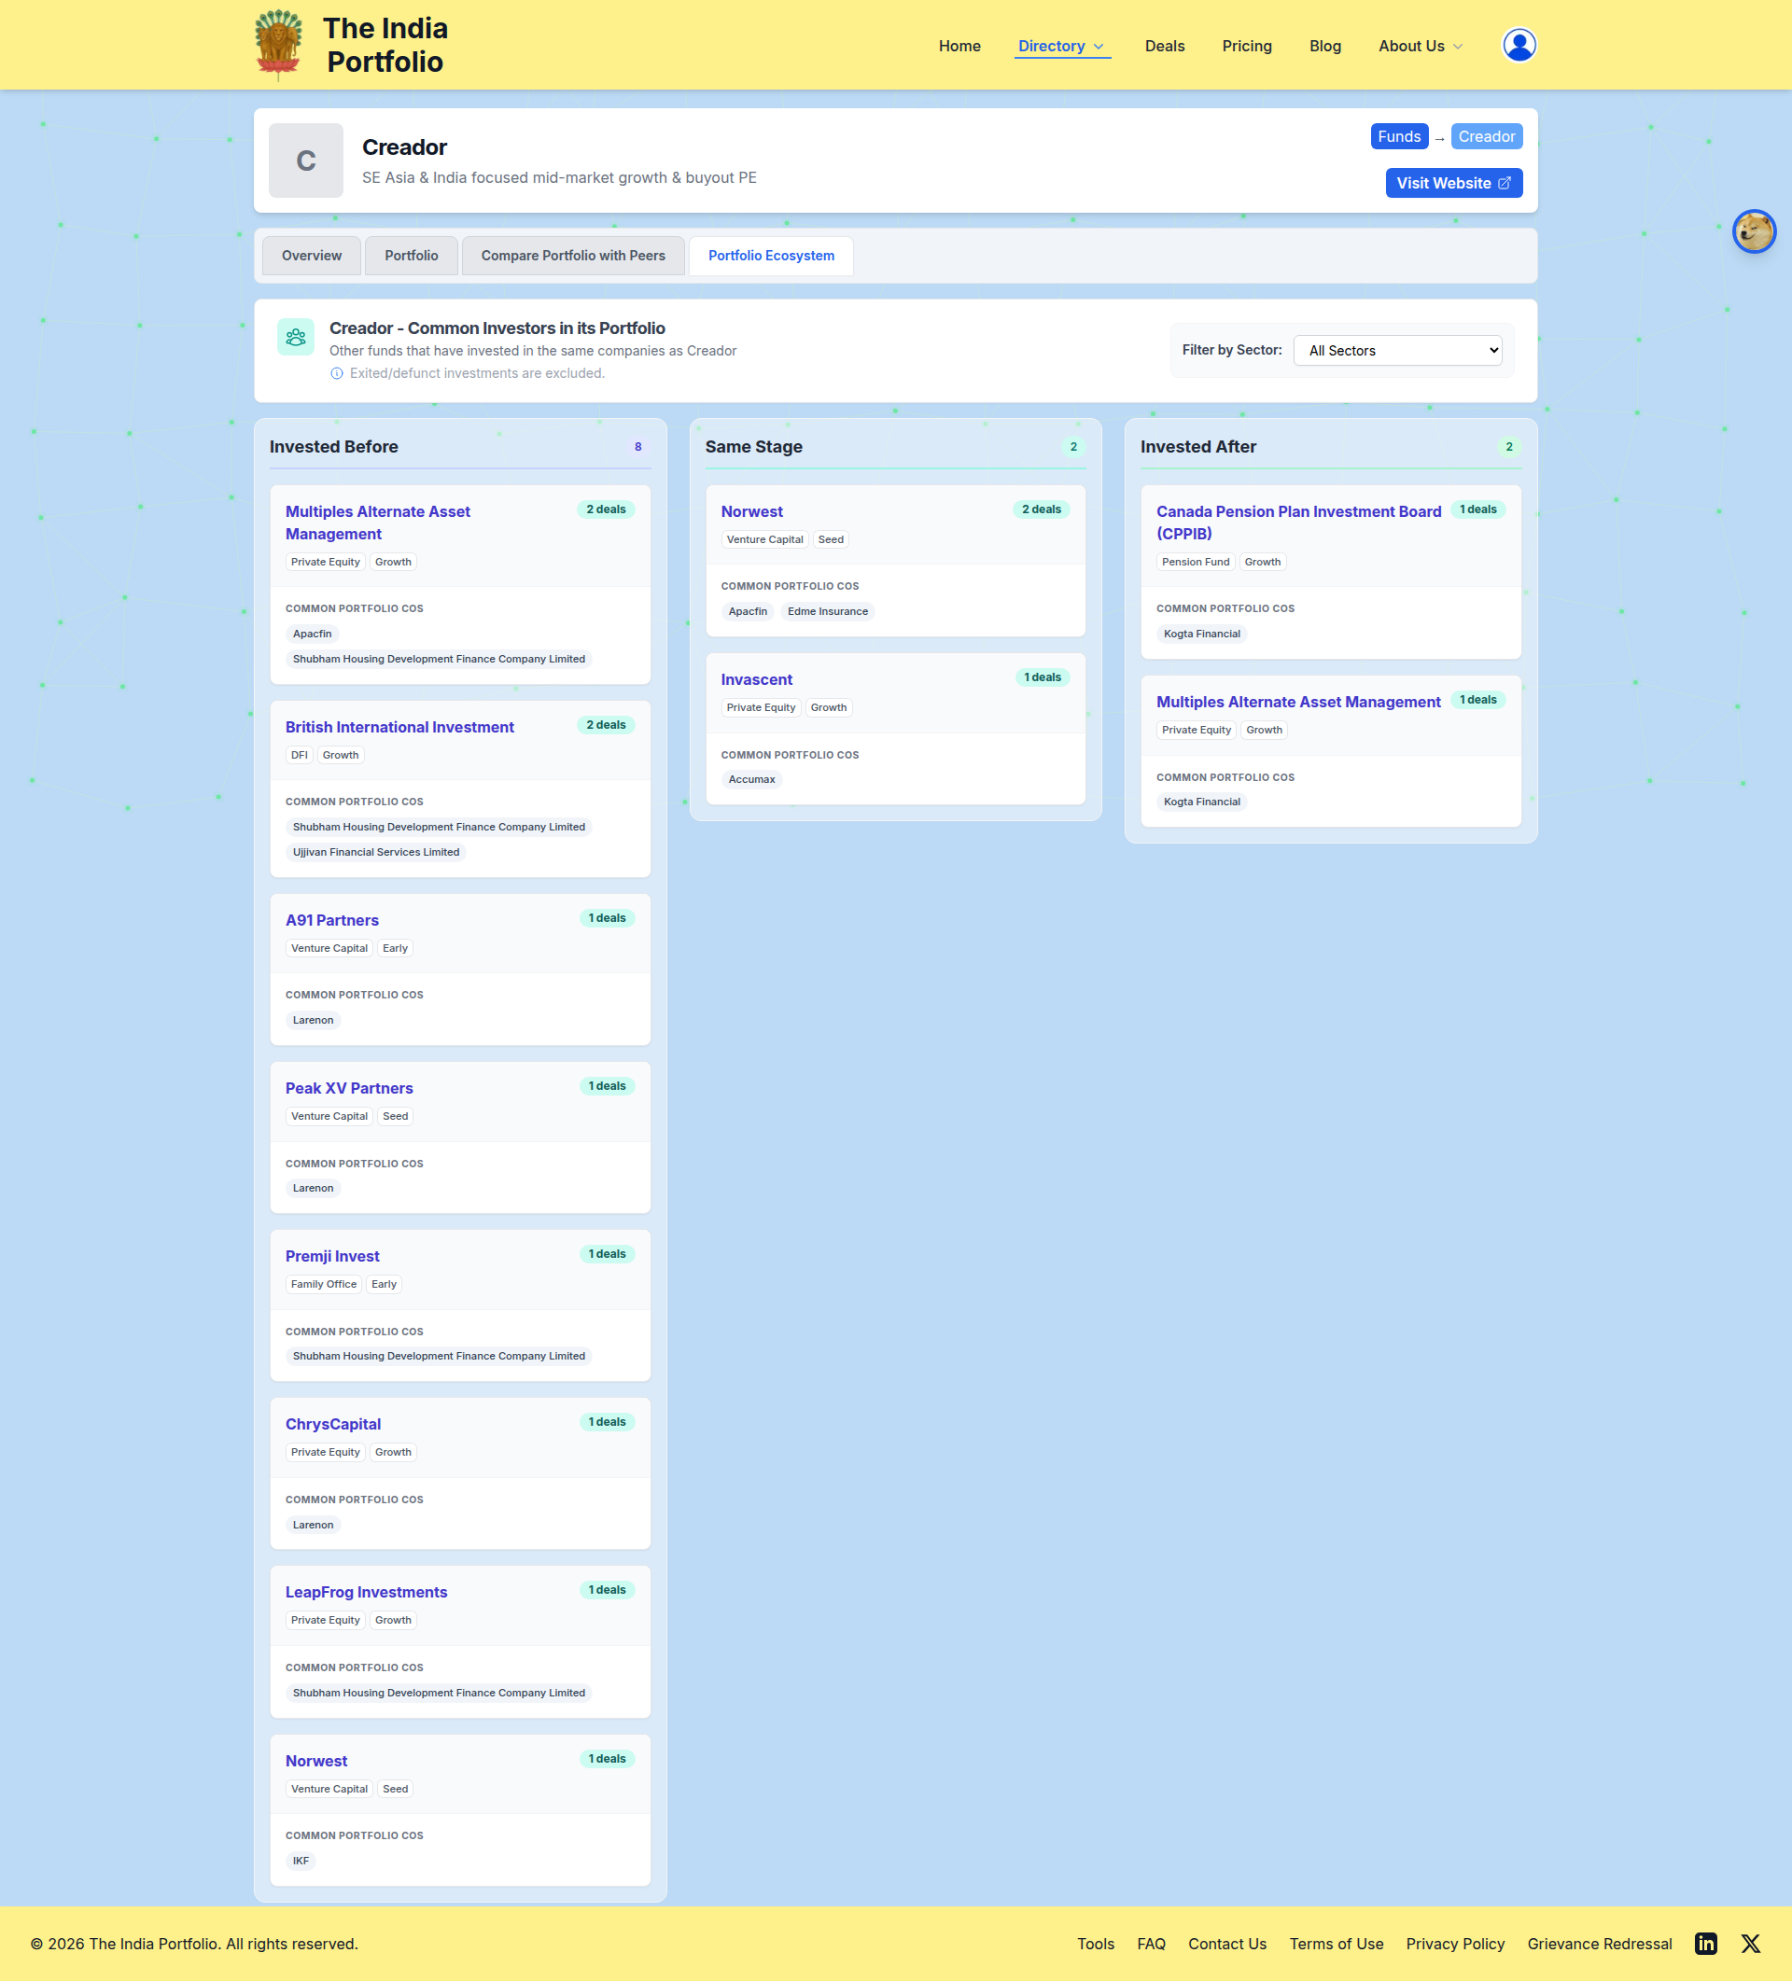Click the common investors group icon
The width and height of the screenshot is (1792, 1981).
pos(296,337)
